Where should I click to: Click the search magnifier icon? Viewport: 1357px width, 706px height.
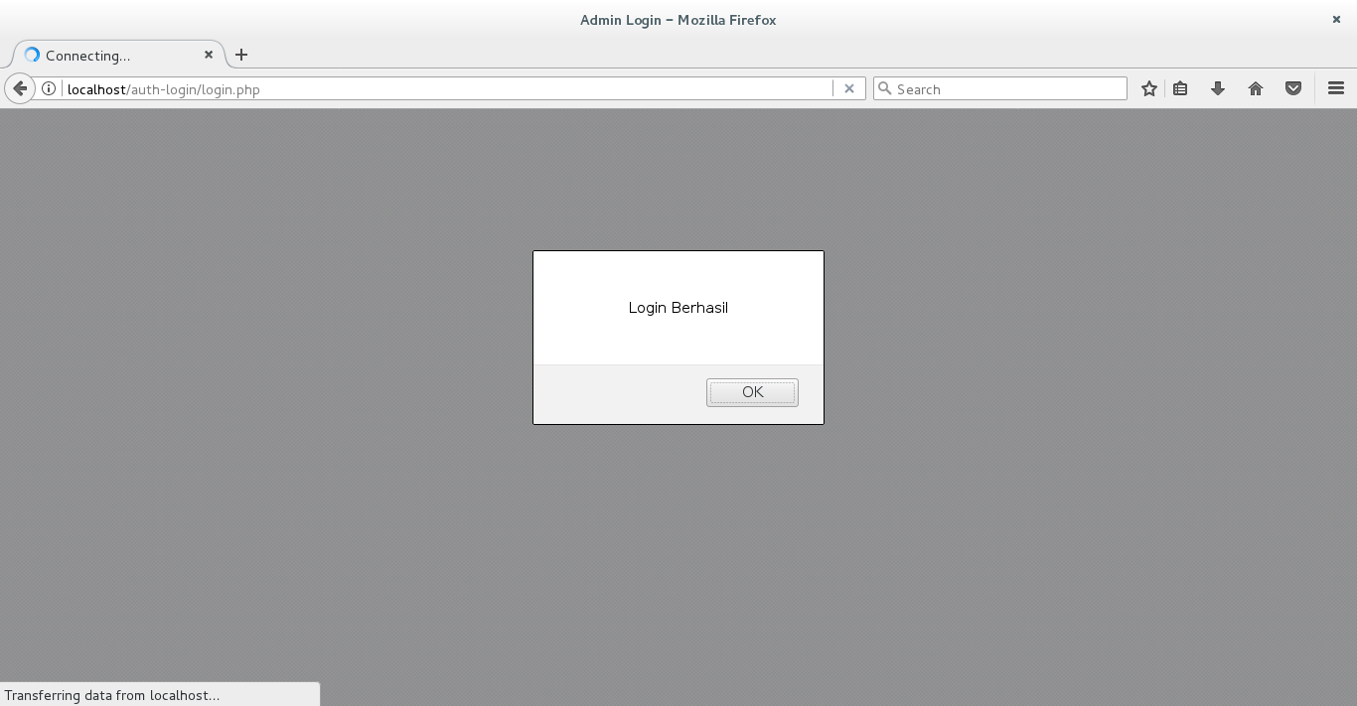point(885,88)
